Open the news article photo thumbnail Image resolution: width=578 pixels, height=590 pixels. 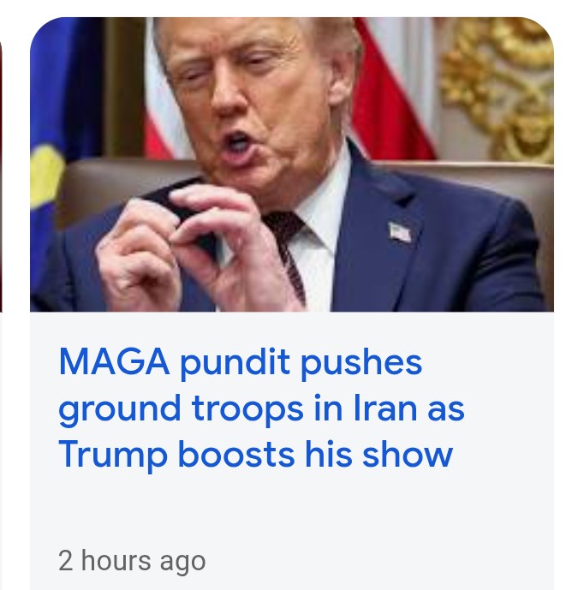(292, 164)
